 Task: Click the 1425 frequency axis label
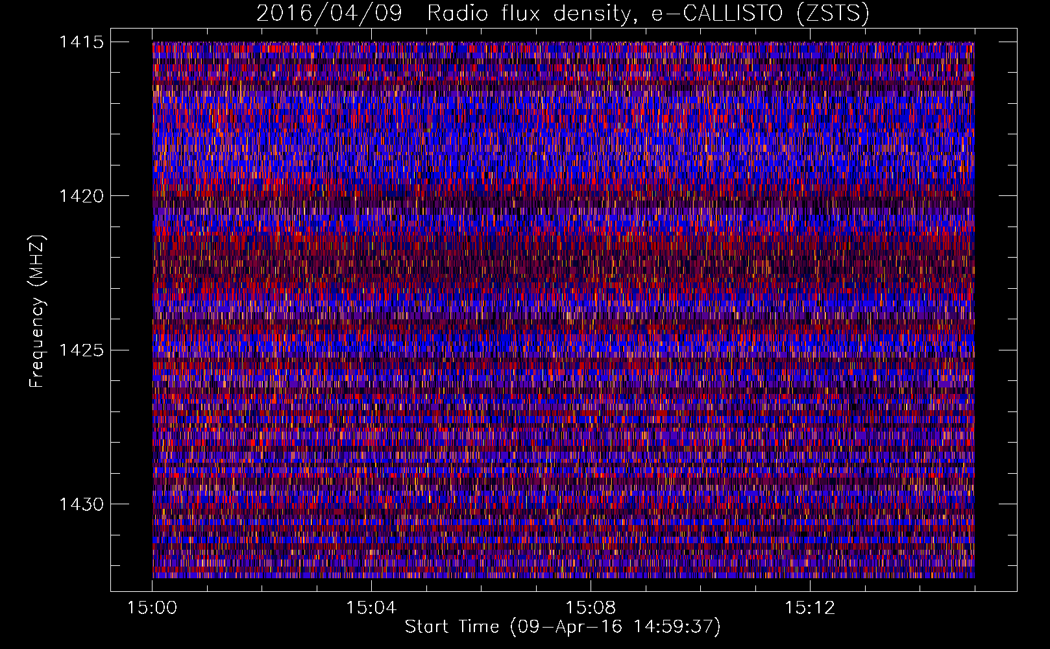[82, 350]
